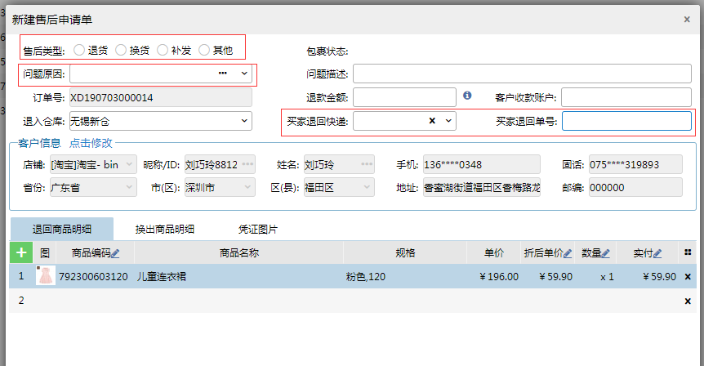This screenshot has height=366, width=704.
Task: Select the 换货 after-sale type
Action: pyautogui.click(x=121, y=50)
